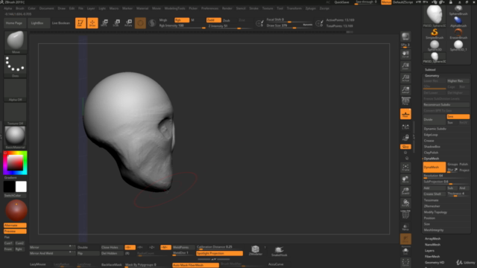This screenshot has height=268, width=477.
Task: Toggle Mrgb mode
Action: pyautogui.click(x=163, y=20)
